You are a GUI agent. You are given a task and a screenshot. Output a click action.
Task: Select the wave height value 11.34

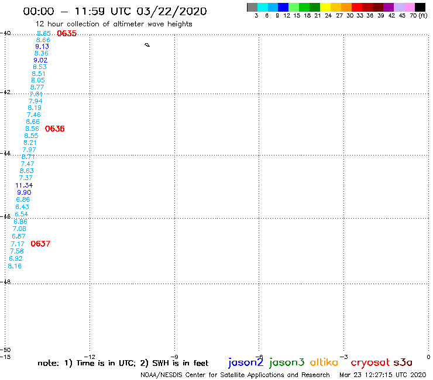pos(24,185)
